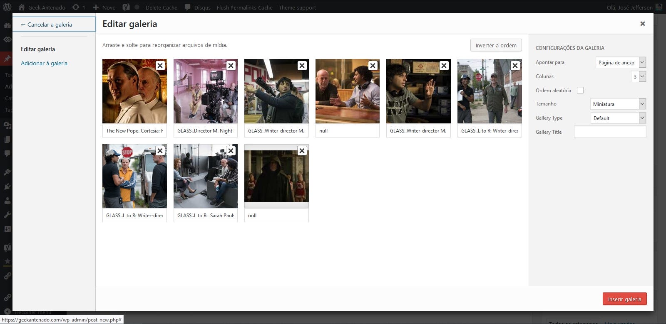
Task: Select the STOP sign bus thumbnail
Action: point(134,176)
